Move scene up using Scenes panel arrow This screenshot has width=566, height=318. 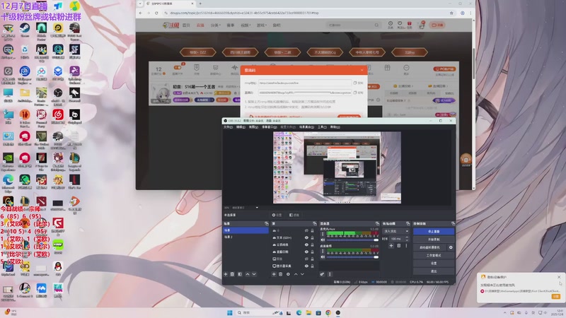pos(248,274)
